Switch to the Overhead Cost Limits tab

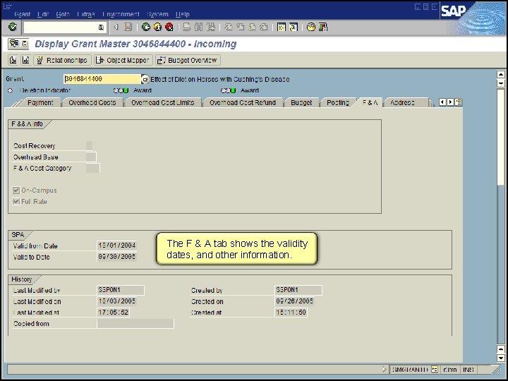163,103
